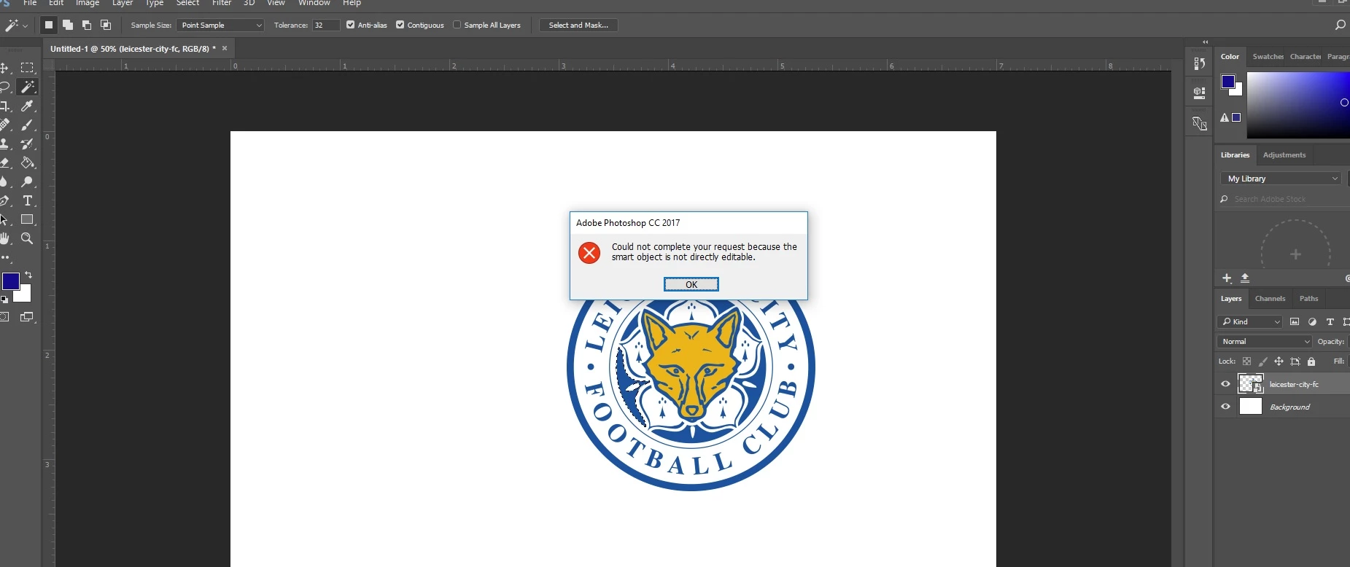
Task: Select the Horizontal Type tool
Action: [x=28, y=200]
